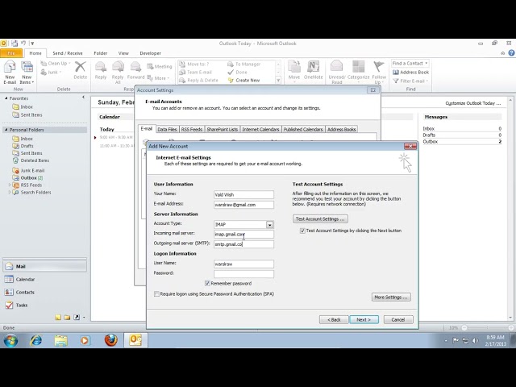Open Tasks in navigation pane
516x387 pixels.
45,305
